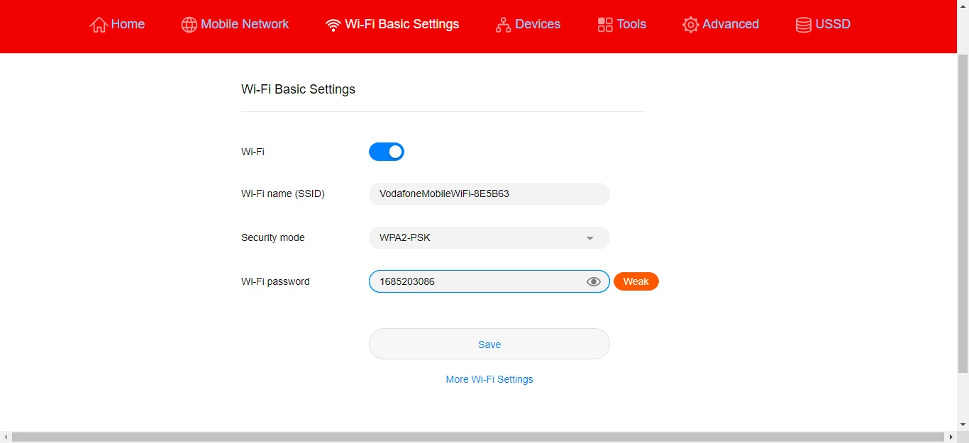Click the WPA2-PSK dropdown arrow
This screenshot has width=969, height=443.
[x=589, y=239]
